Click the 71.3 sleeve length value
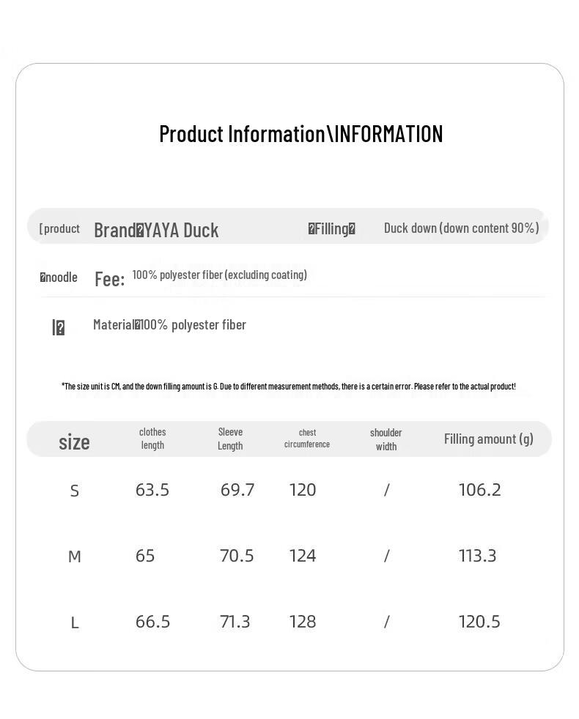Viewport: 579px width, 719px height. (x=235, y=622)
